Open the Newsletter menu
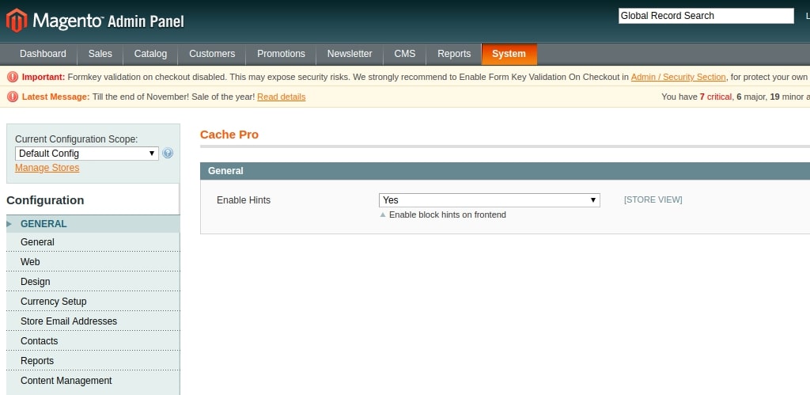Viewport: 810px width, 395px height. coord(350,54)
